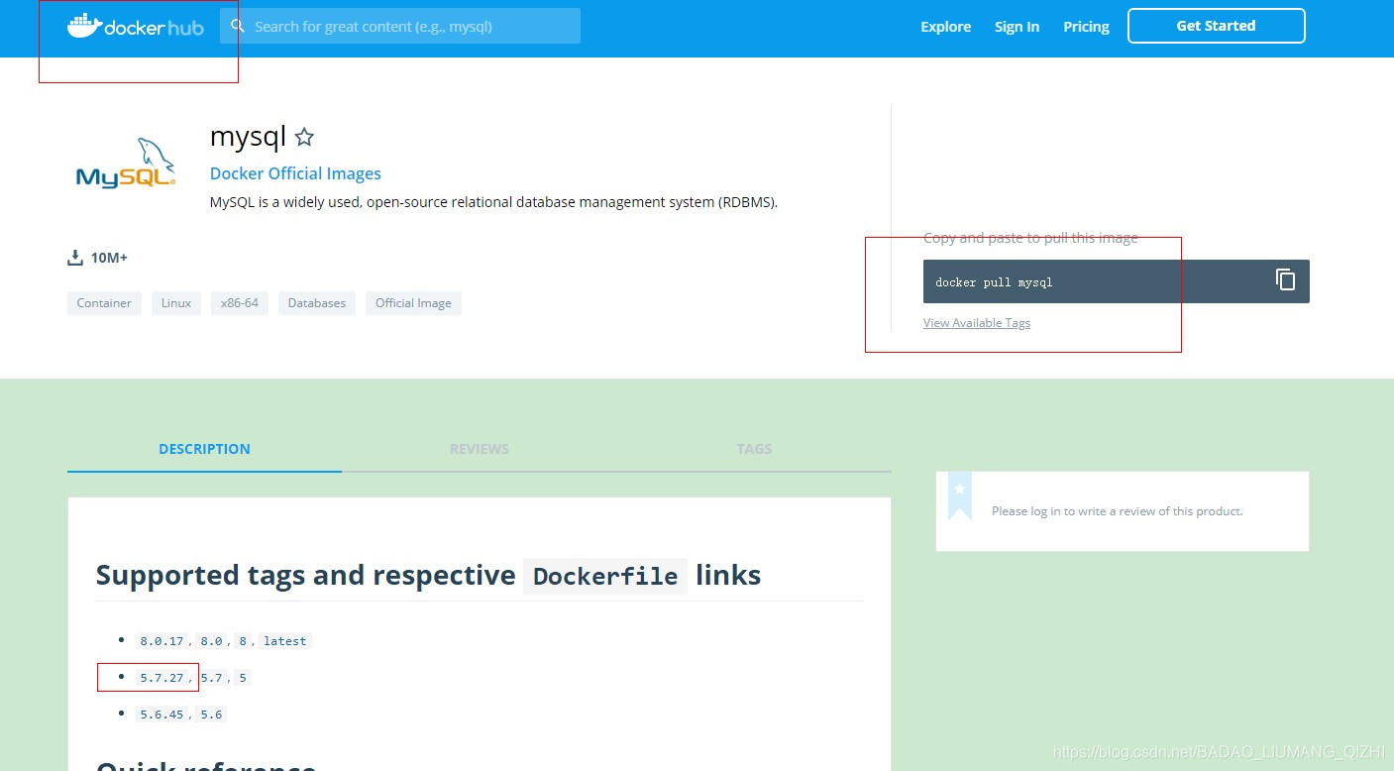Open the 8.0 Dockerfile link
This screenshot has width=1394, height=771.
tap(211, 641)
